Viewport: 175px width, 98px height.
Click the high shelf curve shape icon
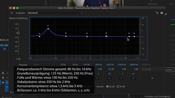click(x=133, y=74)
